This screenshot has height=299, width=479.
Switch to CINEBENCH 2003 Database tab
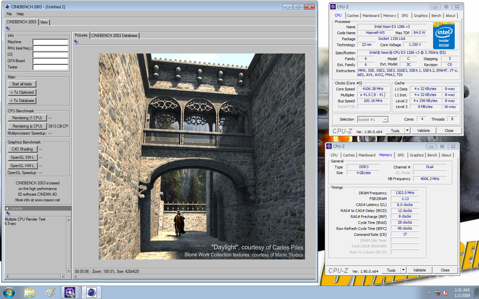[x=114, y=36]
